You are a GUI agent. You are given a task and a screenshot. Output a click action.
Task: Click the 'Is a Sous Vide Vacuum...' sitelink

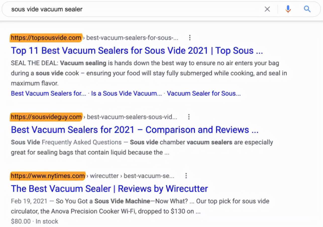pos(126,93)
